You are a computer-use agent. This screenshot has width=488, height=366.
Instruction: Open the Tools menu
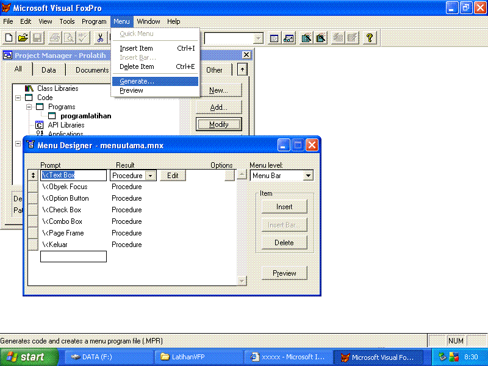coord(67,21)
